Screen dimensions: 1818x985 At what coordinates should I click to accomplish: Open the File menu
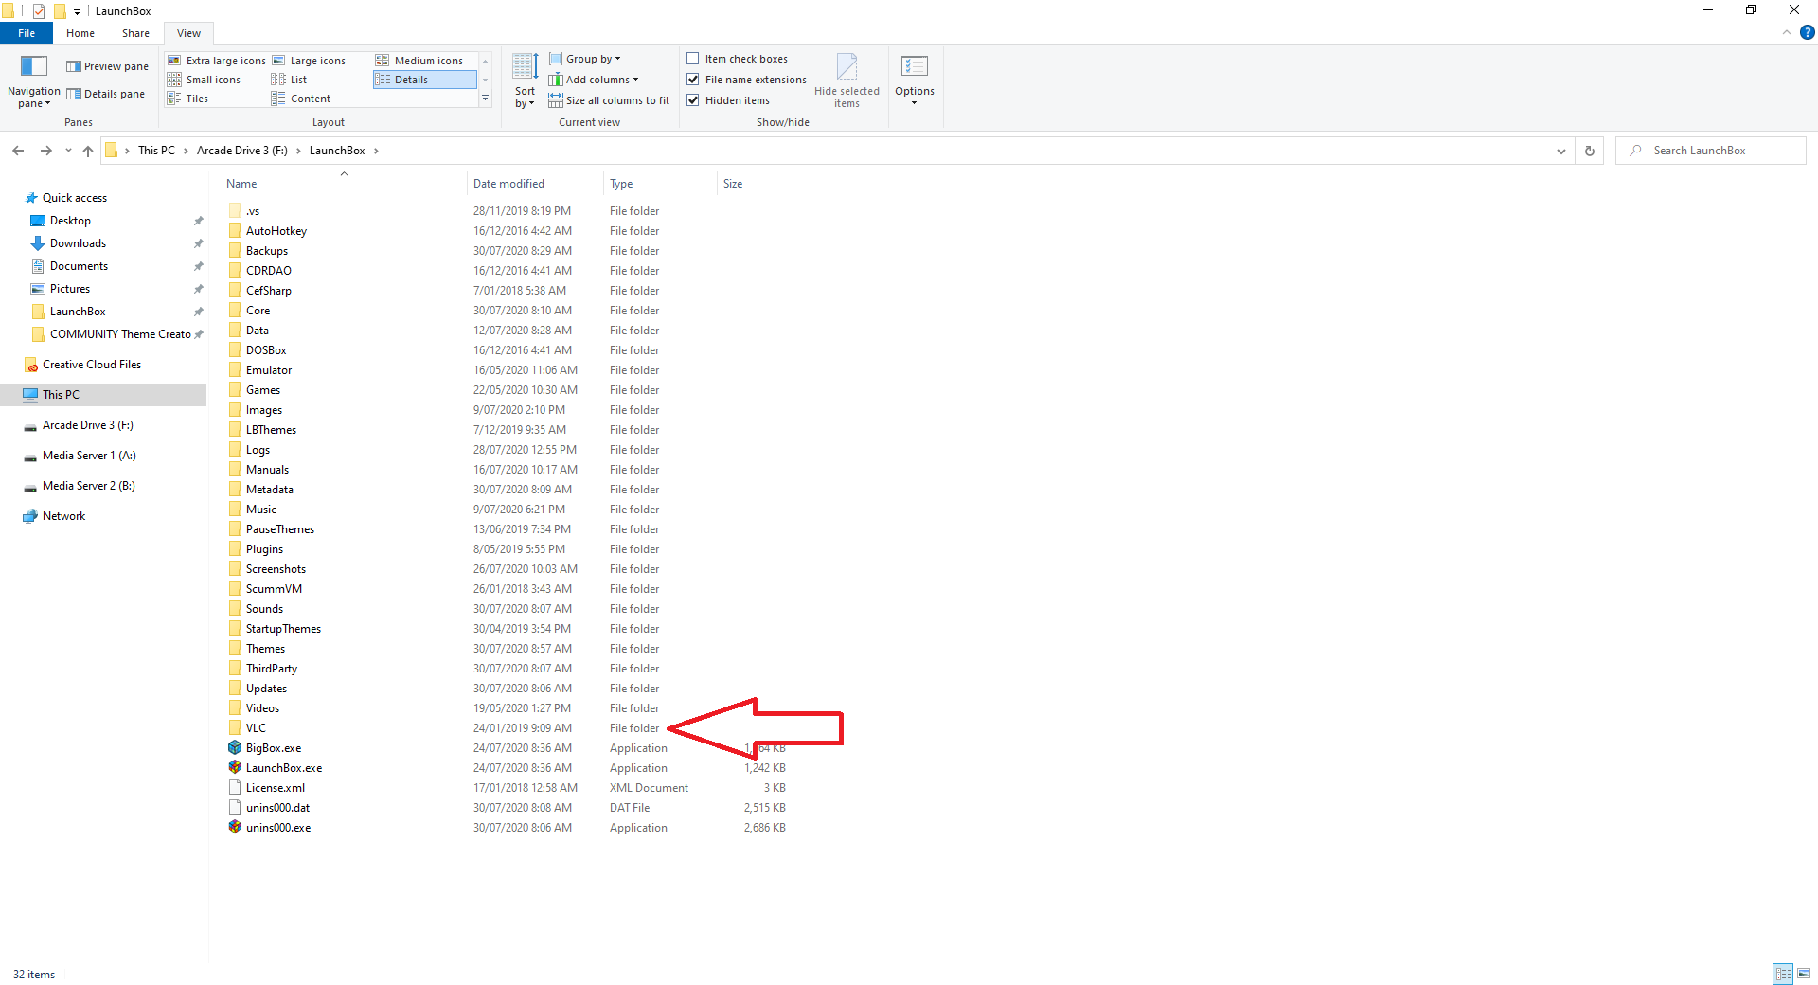(x=27, y=33)
